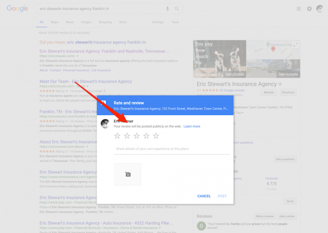Open the Google account avatar
This screenshot has height=233, width=328.
pyautogui.click(x=319, y=9)
